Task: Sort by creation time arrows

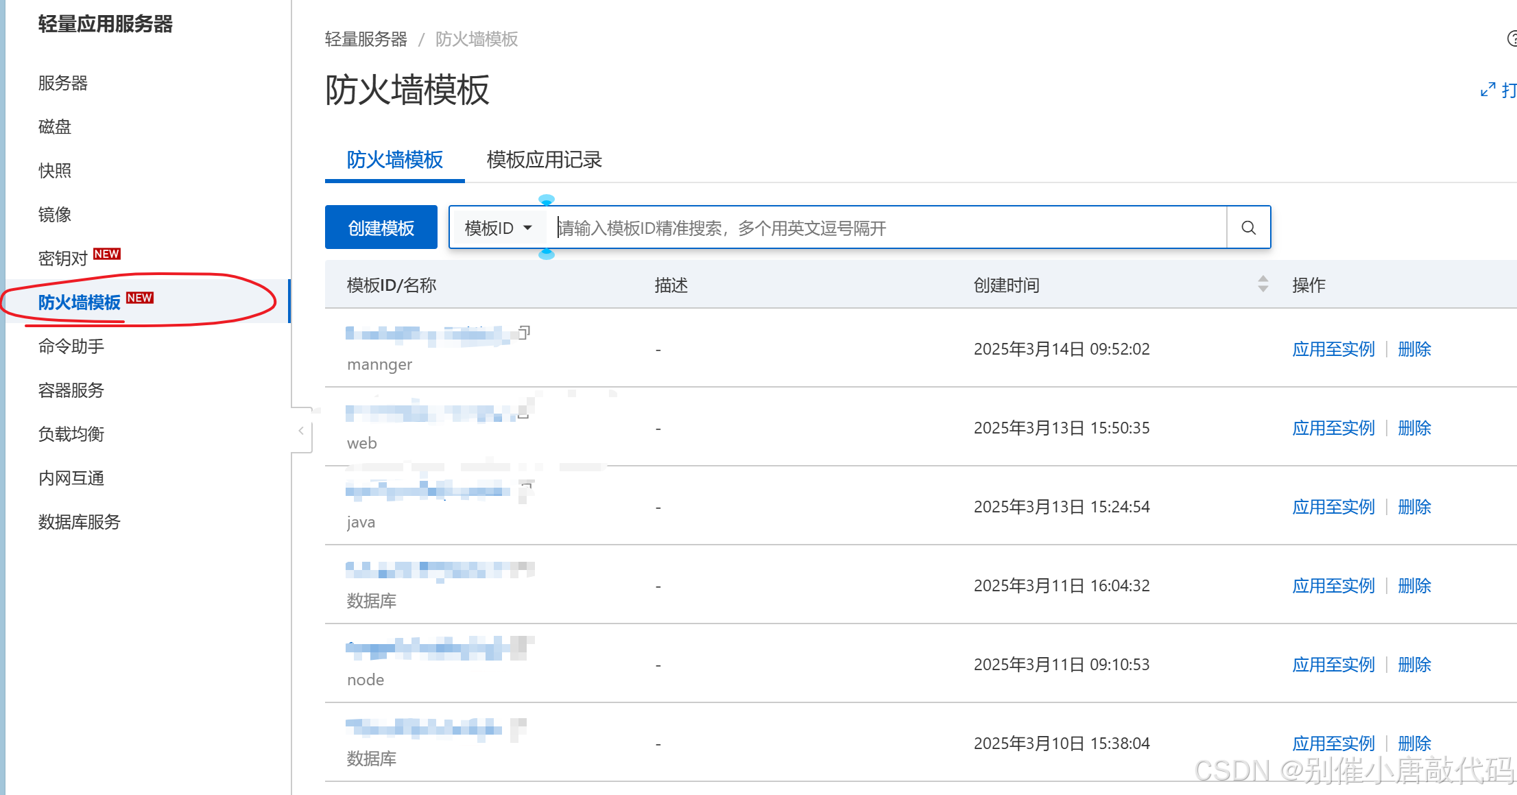Action: 1263,284
